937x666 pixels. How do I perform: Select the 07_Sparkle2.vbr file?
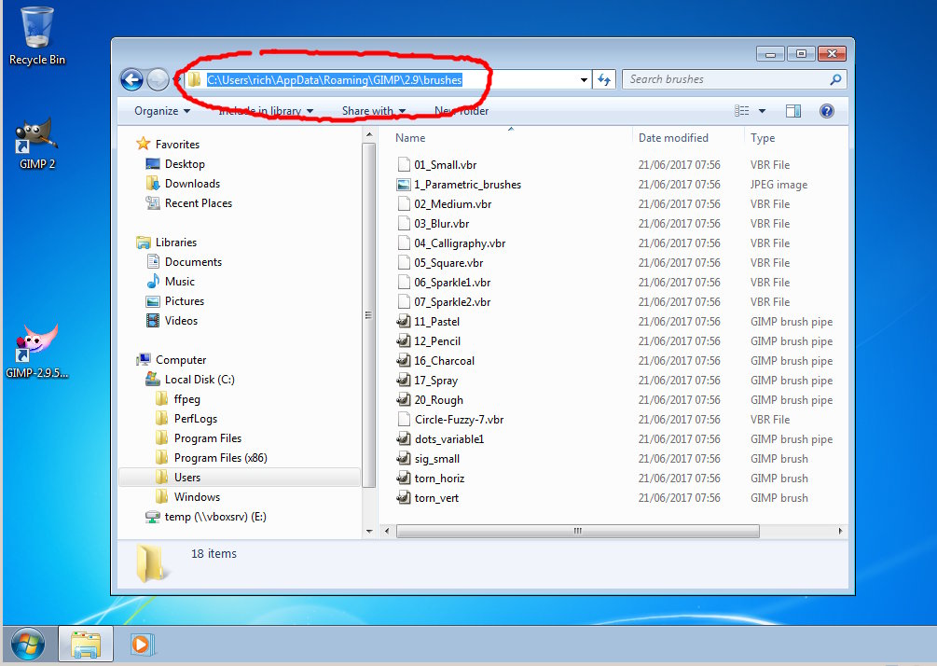[x=452, y=302]
